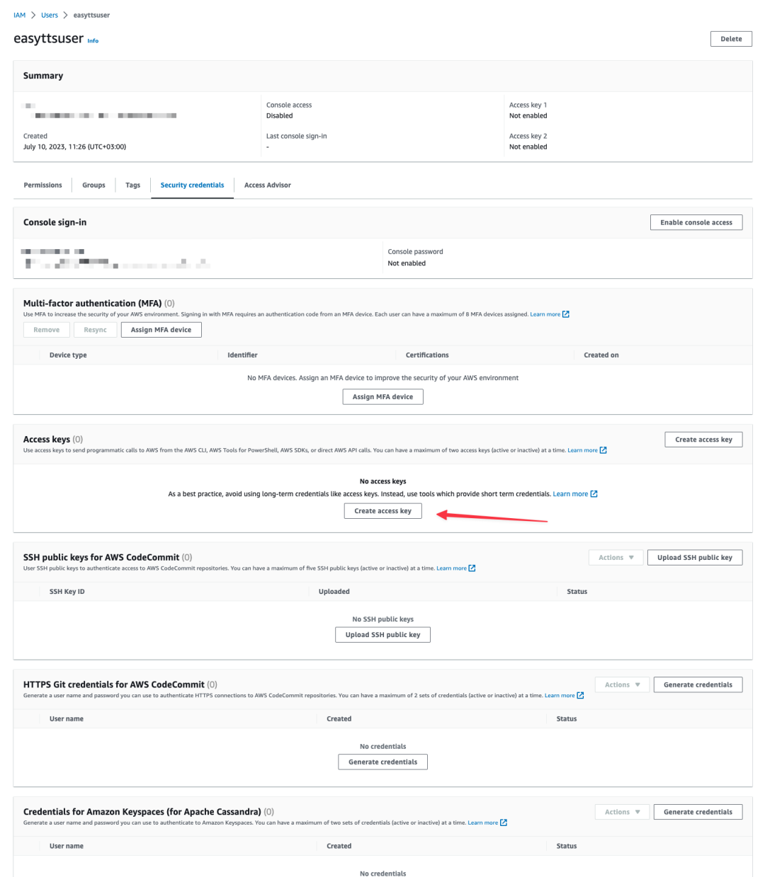Click external link icon beside Access keys Learn more
This screenshot has height=877, width=765.
(x=603, y=450)
